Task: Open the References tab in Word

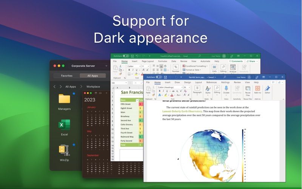Action: coord(211,82)
